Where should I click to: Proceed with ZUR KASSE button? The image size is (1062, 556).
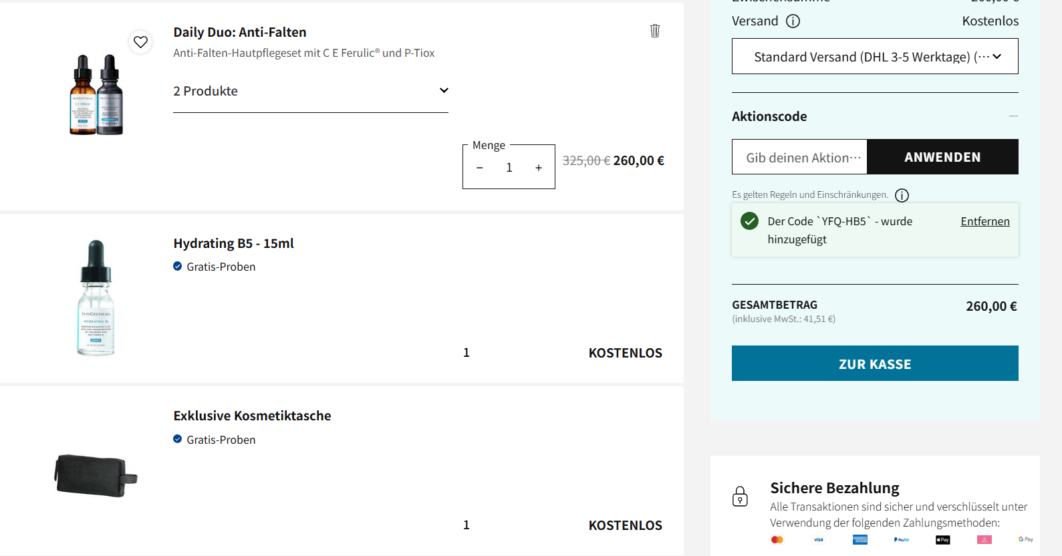point(874,364)
